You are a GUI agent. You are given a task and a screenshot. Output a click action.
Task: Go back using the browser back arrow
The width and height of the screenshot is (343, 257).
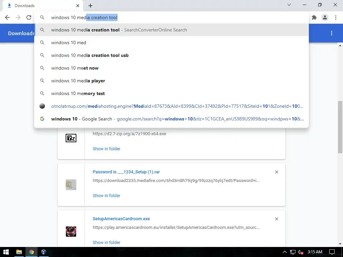tap(7, 17)
